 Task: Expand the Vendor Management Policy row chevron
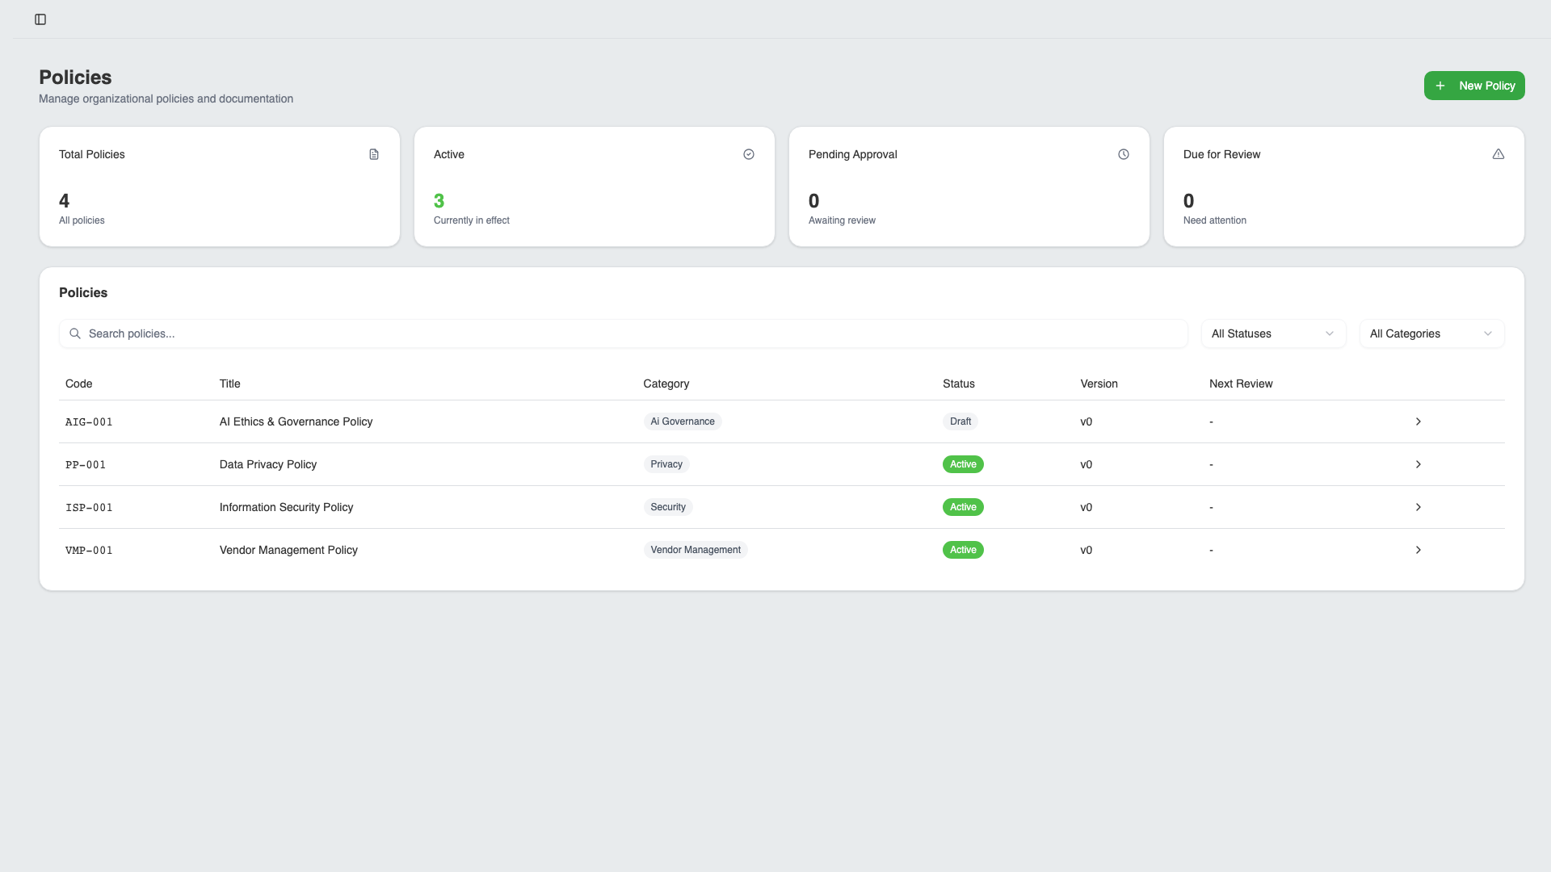(x=1418, y=550)
